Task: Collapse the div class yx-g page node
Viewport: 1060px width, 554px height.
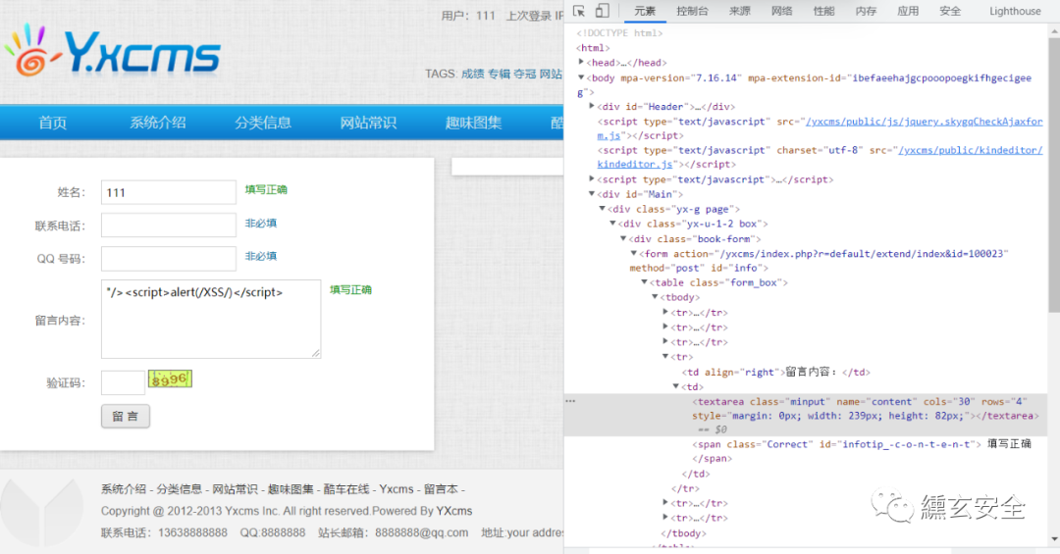Action: click(602, 209)
